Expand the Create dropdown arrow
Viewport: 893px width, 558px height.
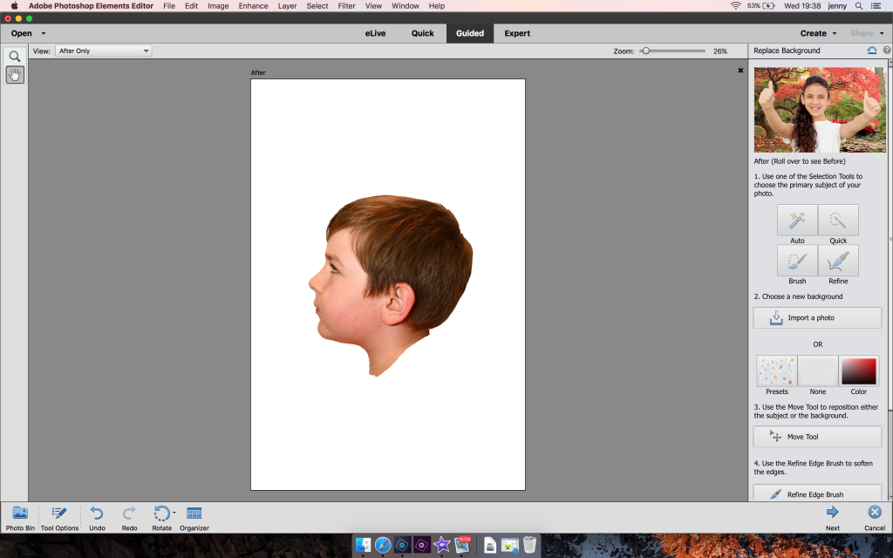point(835,34)
